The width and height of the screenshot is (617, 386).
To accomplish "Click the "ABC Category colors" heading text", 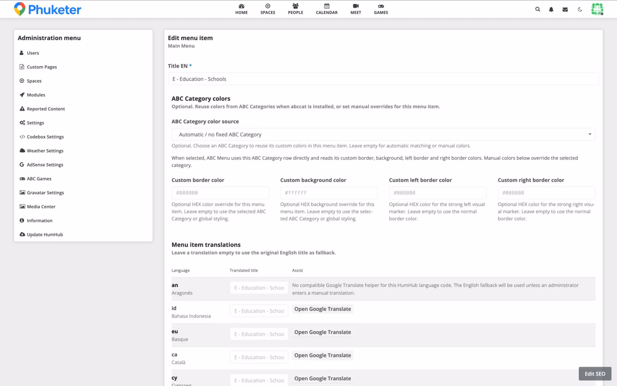I will pos(201,98).
